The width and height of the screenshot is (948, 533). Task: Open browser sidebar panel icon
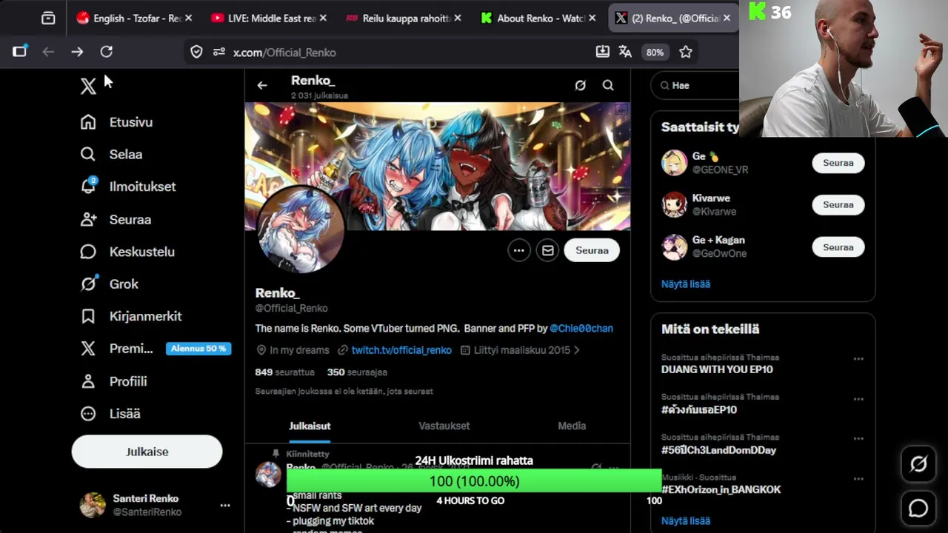[19, 52]
